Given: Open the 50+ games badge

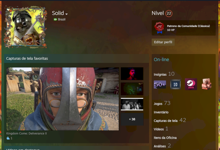Looking at the screenshot, I should click(x=160, y=84).
